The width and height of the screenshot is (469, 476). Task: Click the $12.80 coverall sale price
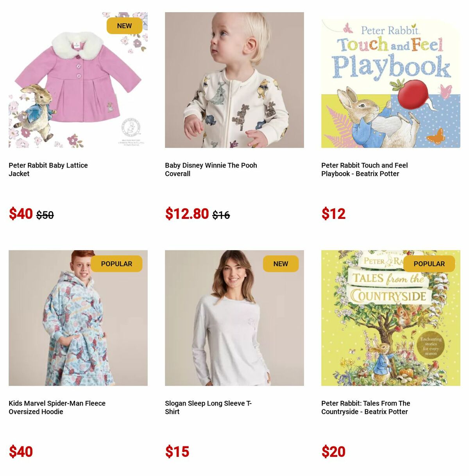187,214
